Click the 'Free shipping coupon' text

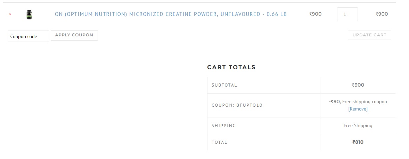tap(365, 101)
